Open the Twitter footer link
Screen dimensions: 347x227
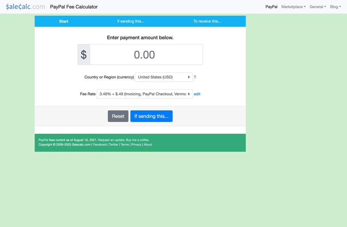click(x=113, y=144)
